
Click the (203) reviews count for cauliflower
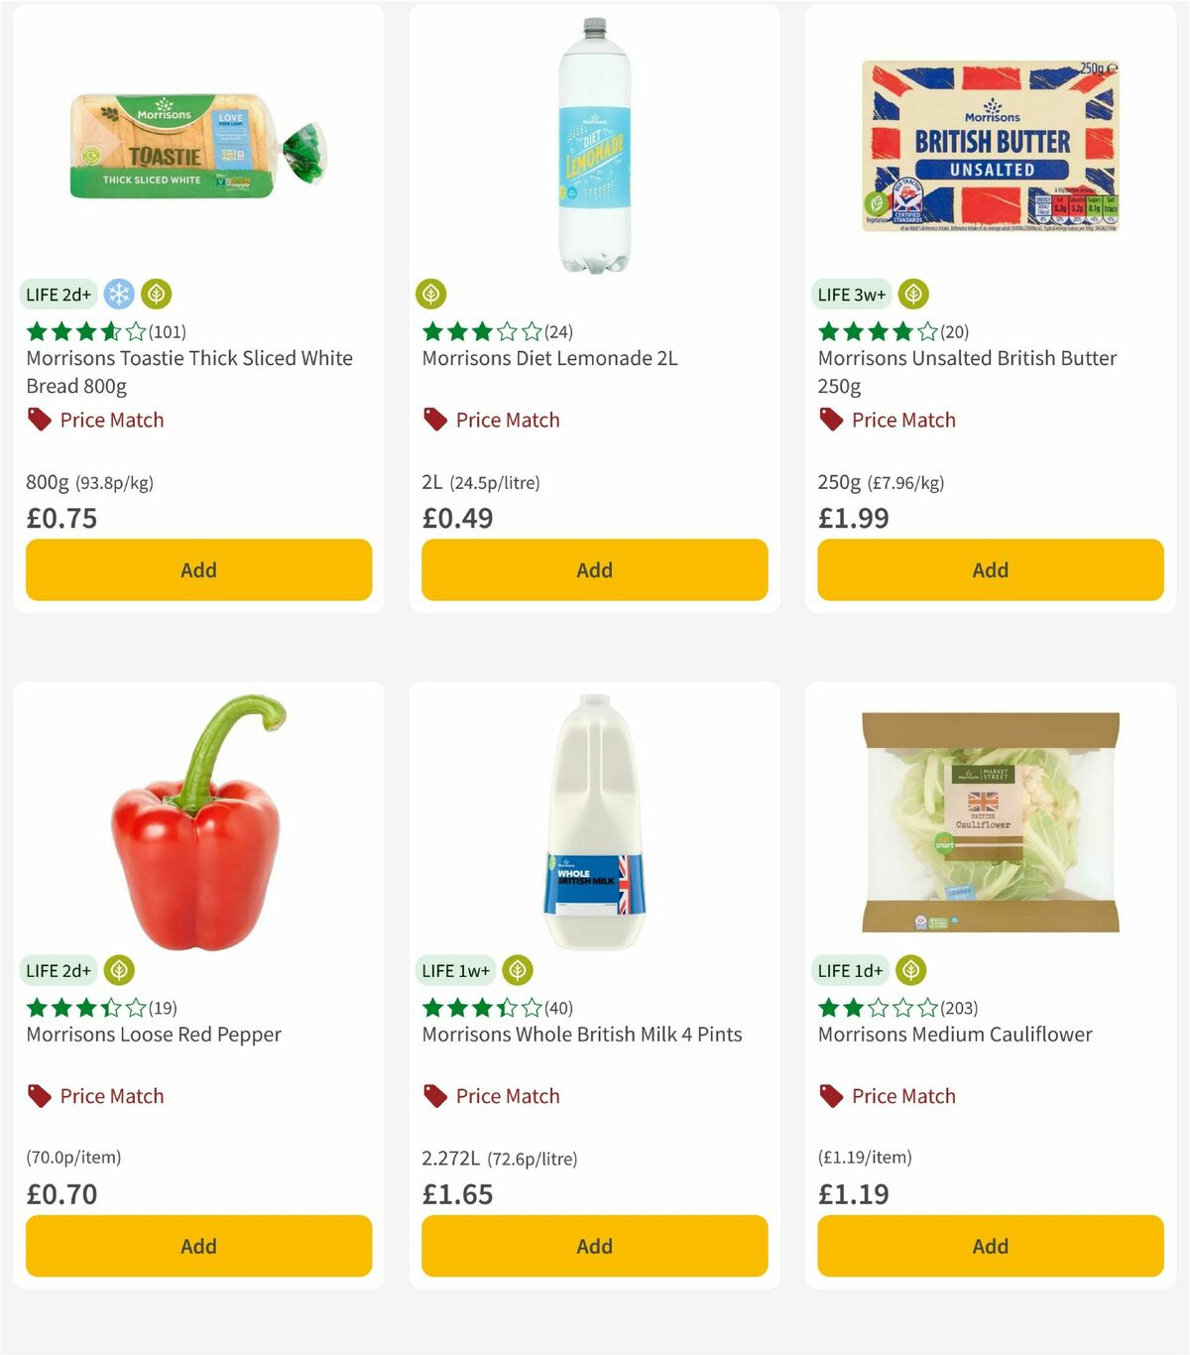coord(958,1007)
